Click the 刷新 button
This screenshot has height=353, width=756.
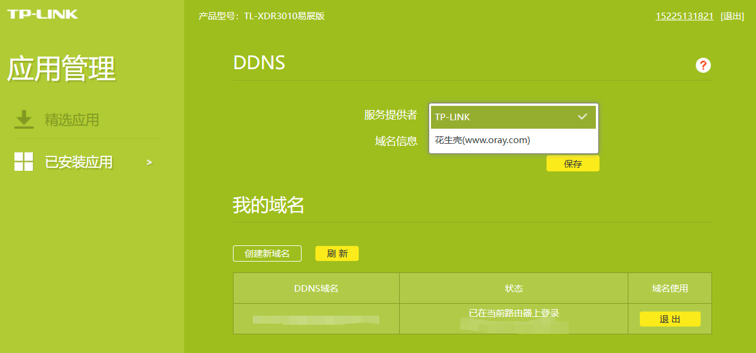tap(337, 254)
